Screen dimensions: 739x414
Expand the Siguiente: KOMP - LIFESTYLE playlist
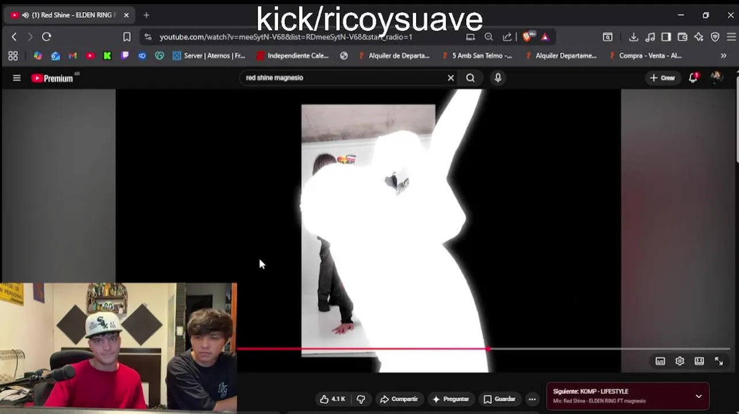[699, 396]
